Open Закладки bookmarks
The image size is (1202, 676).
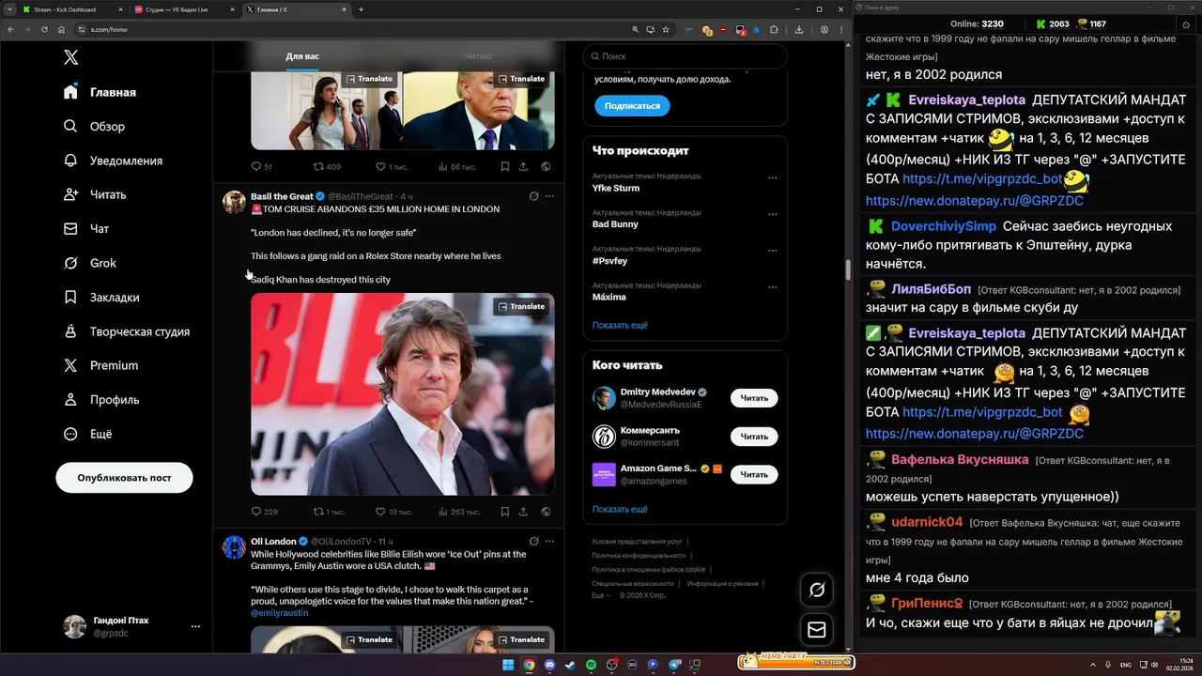pyautogui.click(x=101, y=297)
